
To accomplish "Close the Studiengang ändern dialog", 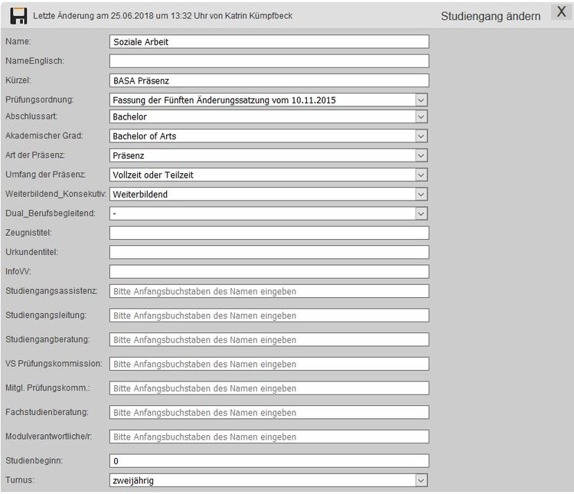I will coord(561,14).
